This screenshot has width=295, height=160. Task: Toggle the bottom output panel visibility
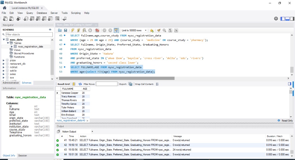(287, 19)
